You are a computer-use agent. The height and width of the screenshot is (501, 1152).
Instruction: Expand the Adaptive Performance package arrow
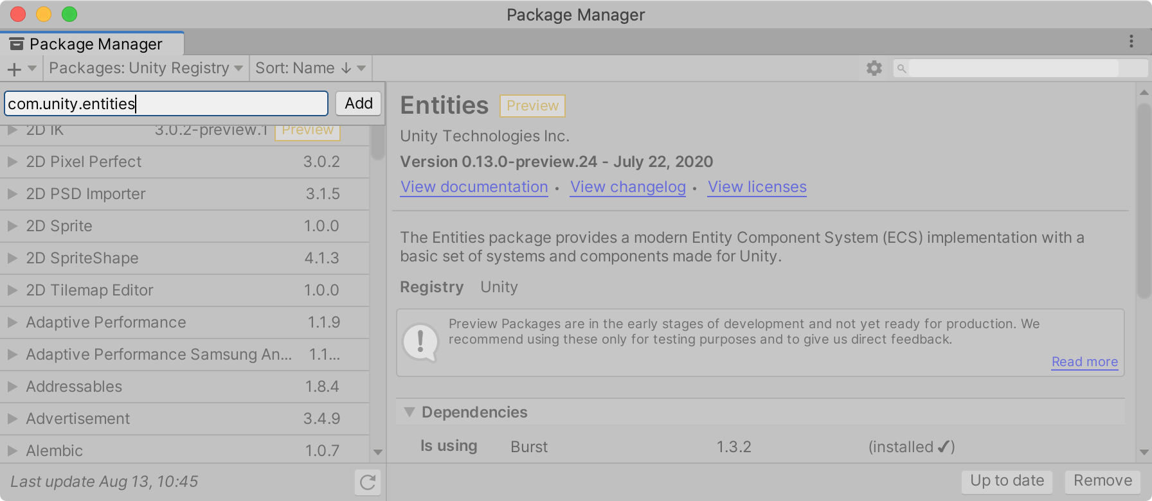12,322
